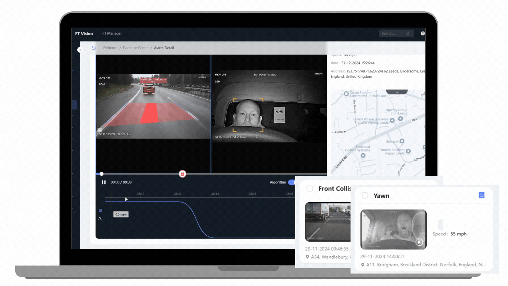Toggle the Algorithm switch
This screenshot has width=508, height=286.
pyautogui.click(x=292, y=182)
